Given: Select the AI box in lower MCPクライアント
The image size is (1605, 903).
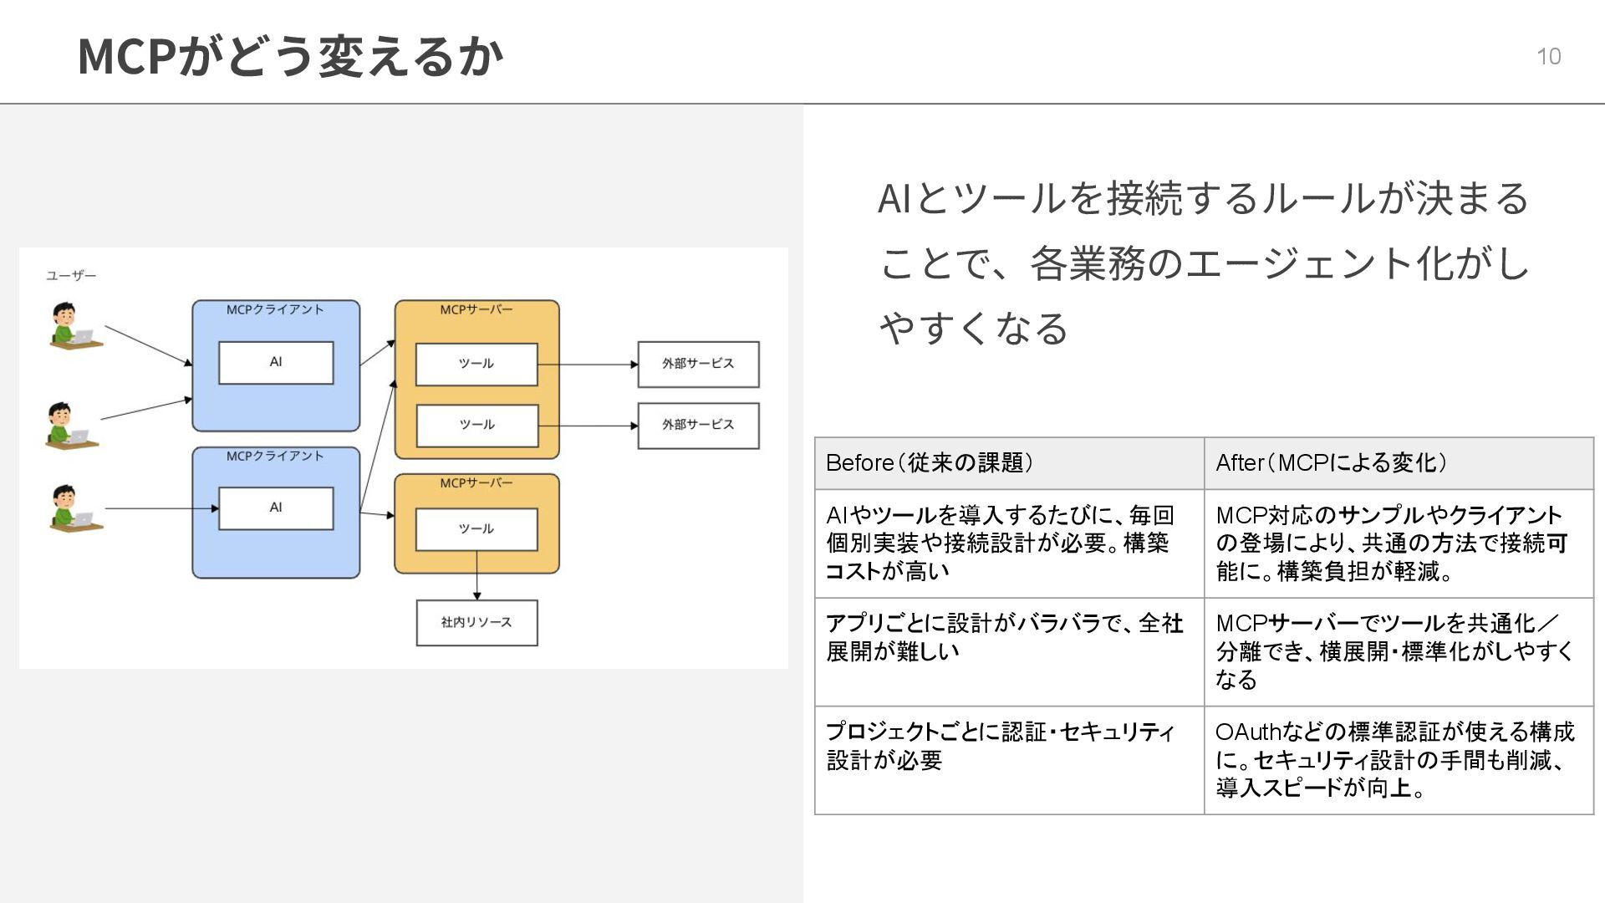Looking at the screenshot, I should point(276,508).
